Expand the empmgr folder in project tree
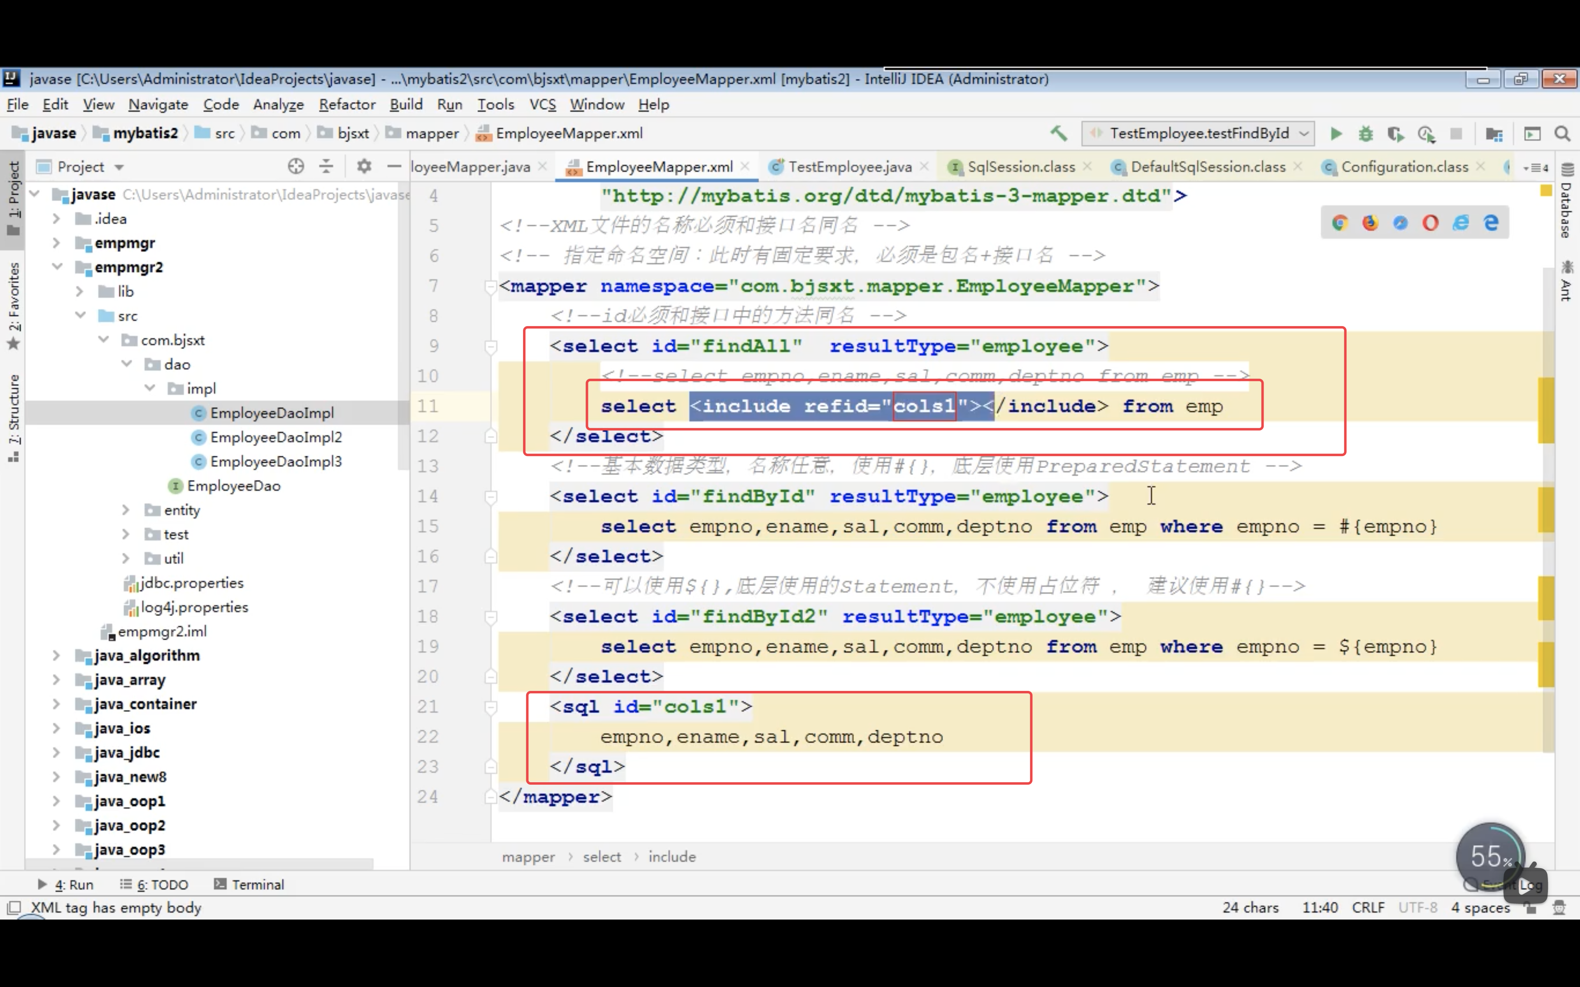Screen dimensions: 1580x987 (57, 243)
